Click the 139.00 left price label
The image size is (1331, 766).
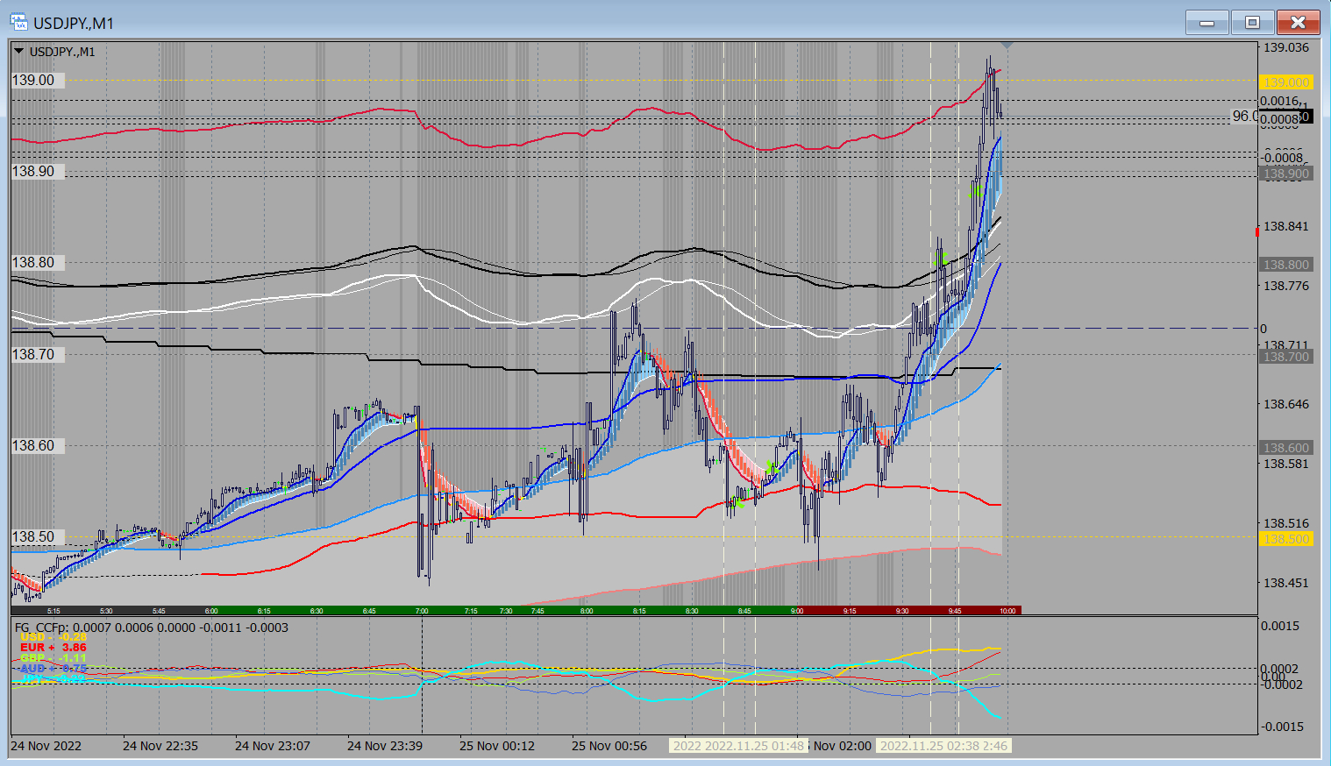click(33, 80)
